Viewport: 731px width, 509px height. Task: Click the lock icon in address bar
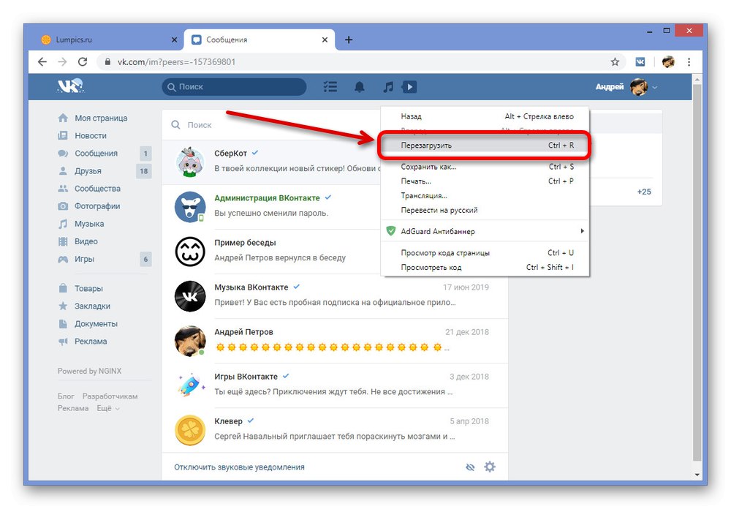pyautogui.click(x=107, y=61)
